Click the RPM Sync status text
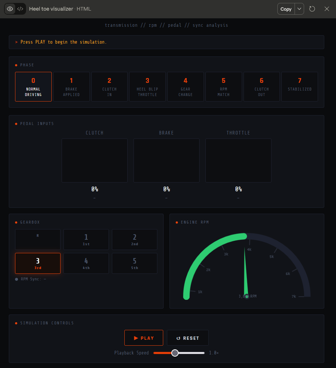Screen dimensions: 336x368 [33, 279]
